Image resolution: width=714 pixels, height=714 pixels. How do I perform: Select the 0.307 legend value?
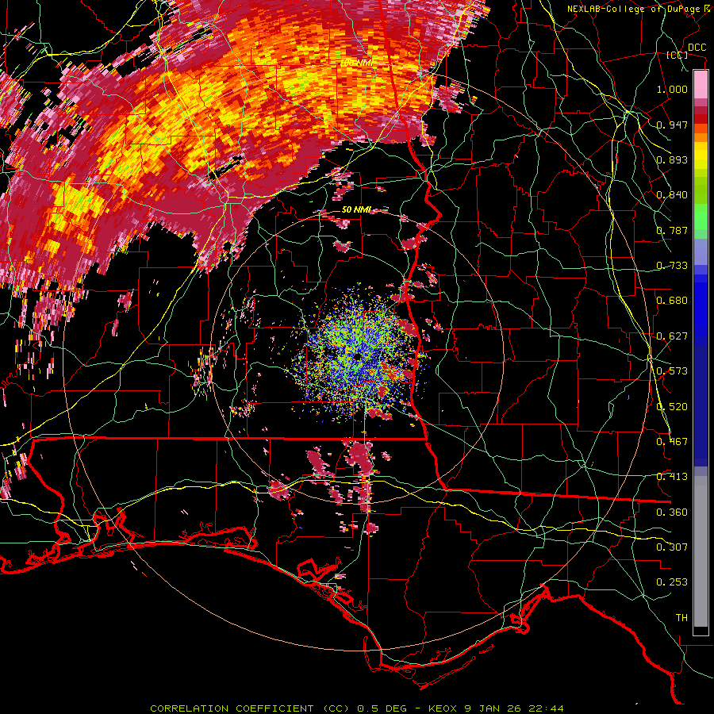point(672,547)
